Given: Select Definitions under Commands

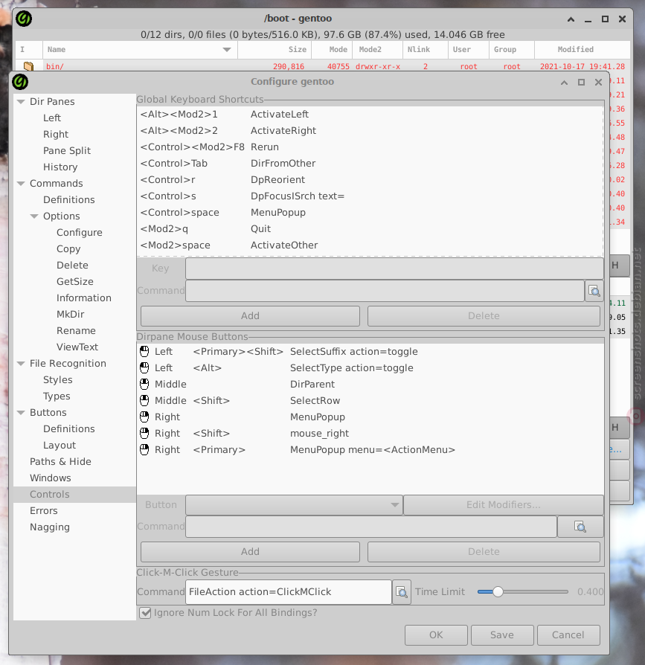Looking at the screenshot, I should (68, 200).
